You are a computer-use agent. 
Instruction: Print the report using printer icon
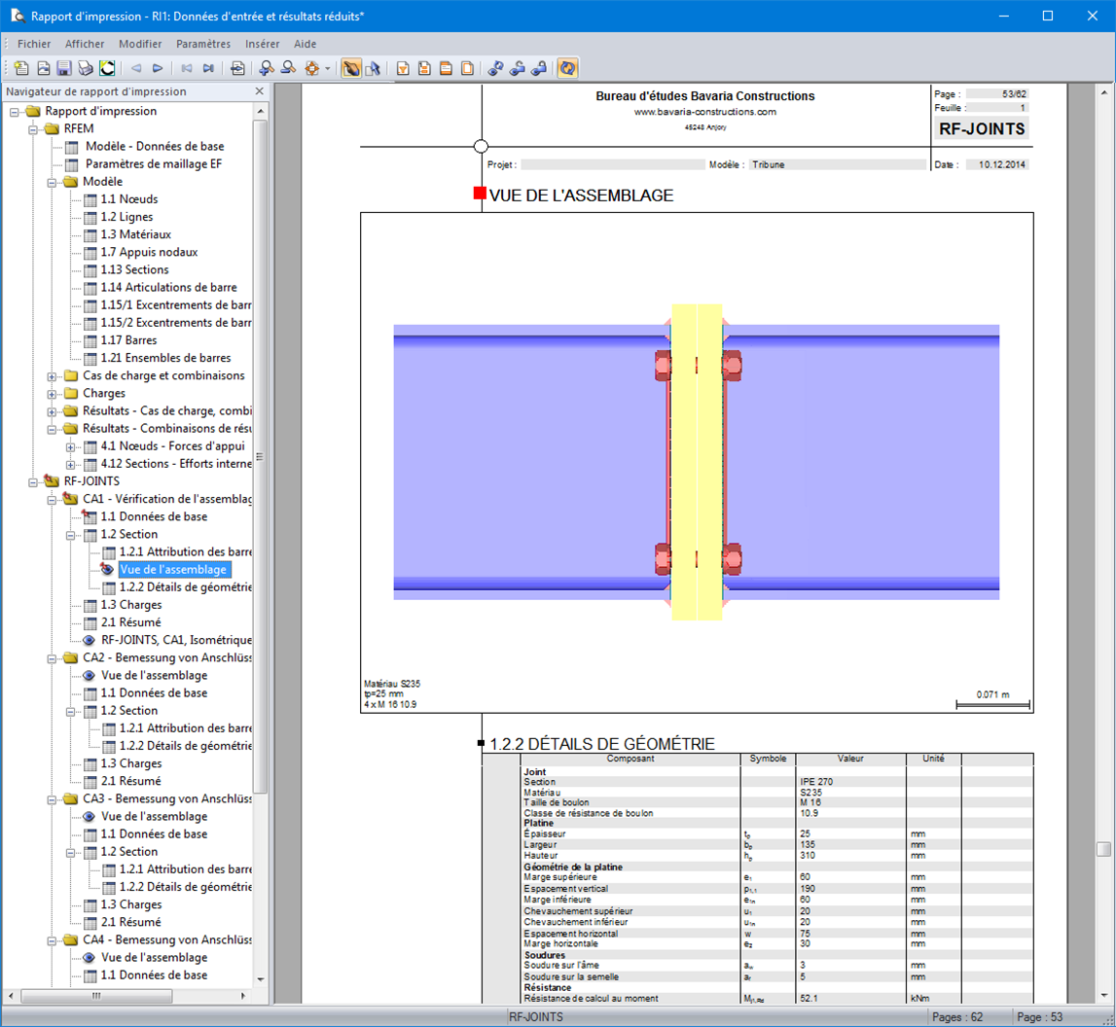[x=87, y=68]
